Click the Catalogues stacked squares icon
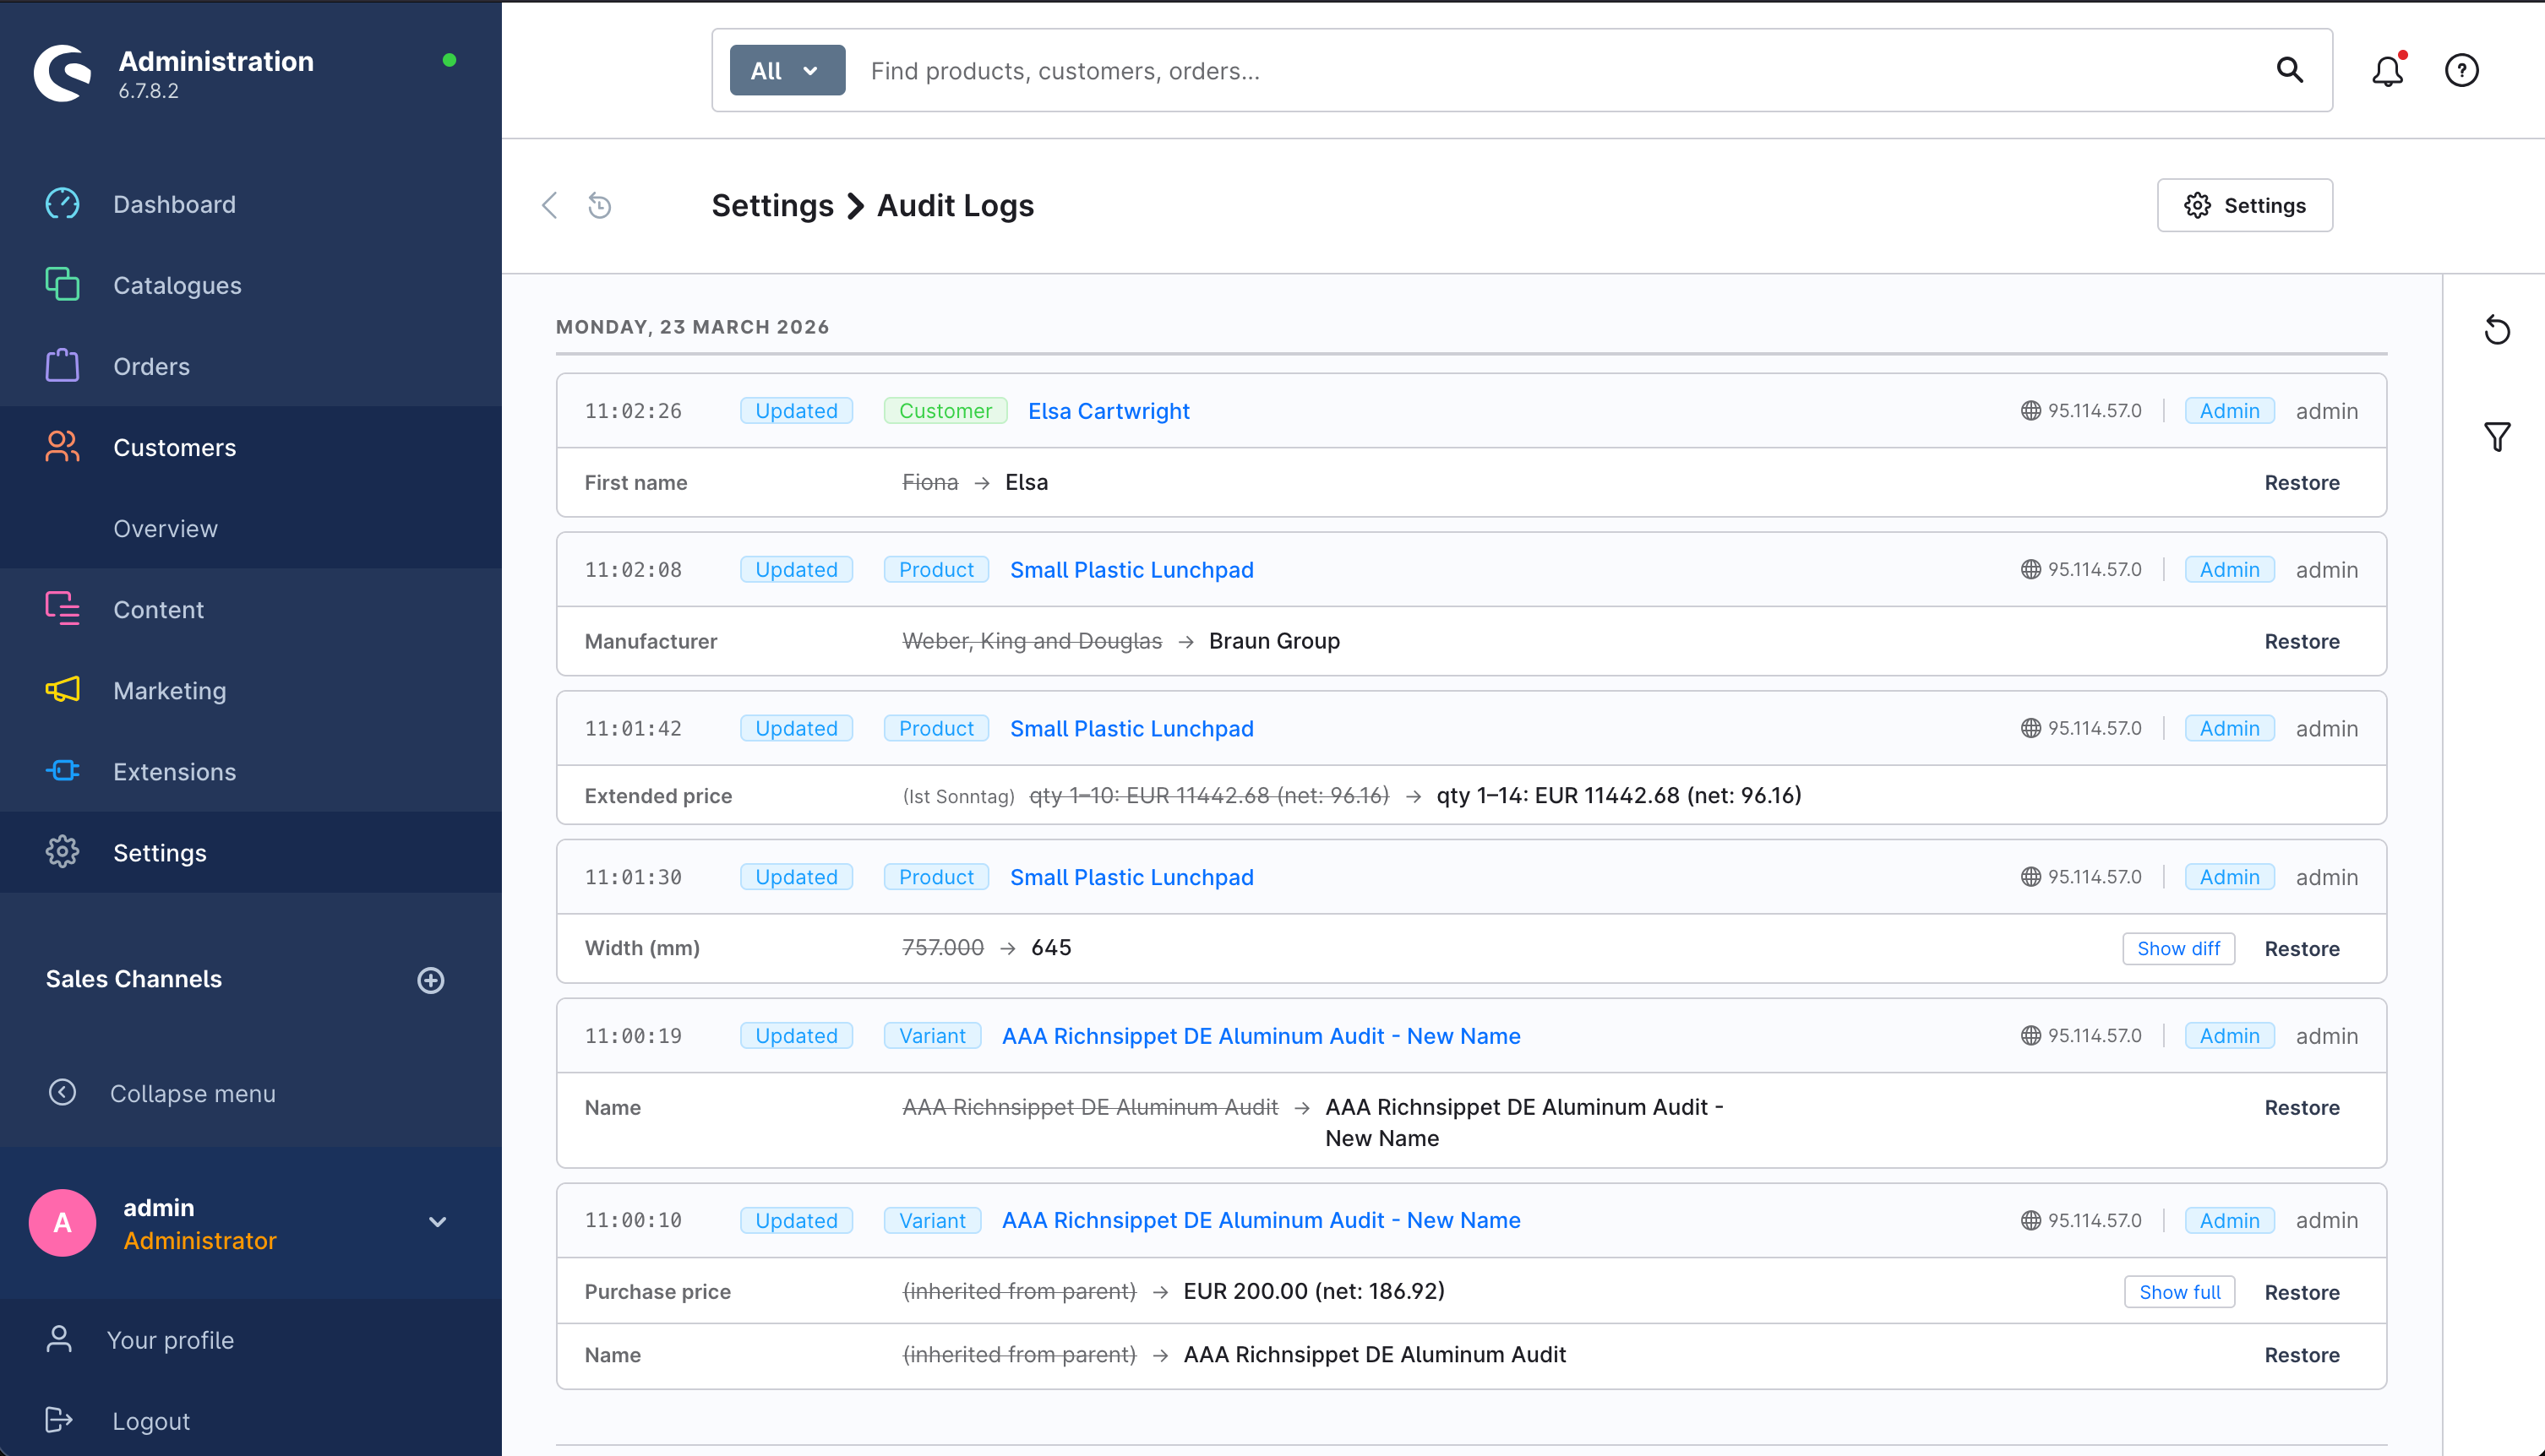The height and width of the screenshot is (1456, 2545). click(x=62, y=285)
